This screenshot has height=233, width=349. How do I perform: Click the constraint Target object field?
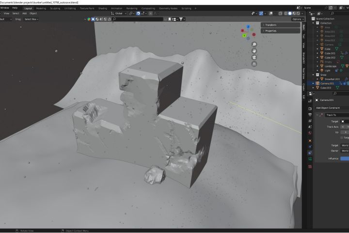click(345, 121)
